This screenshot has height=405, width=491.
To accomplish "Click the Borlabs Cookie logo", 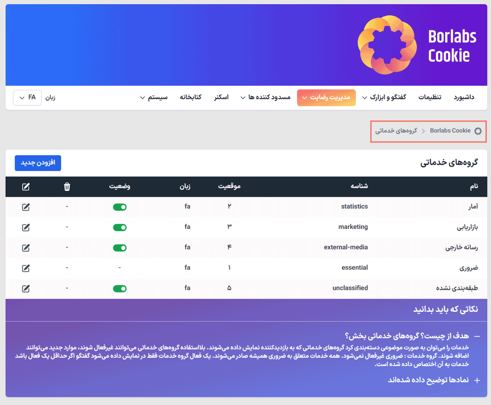I will (x=387, y=44).
